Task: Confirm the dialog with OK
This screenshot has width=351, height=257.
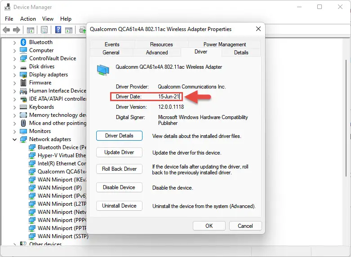Action: 209,226
